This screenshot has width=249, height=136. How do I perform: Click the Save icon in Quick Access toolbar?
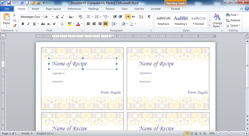coord(9,3)
